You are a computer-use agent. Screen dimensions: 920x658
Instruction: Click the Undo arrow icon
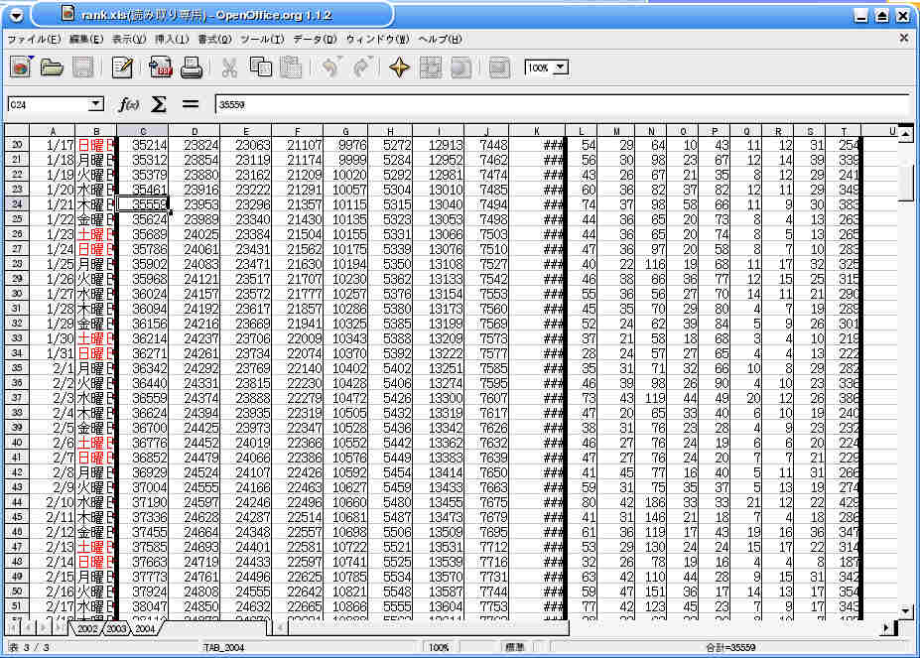330,67
